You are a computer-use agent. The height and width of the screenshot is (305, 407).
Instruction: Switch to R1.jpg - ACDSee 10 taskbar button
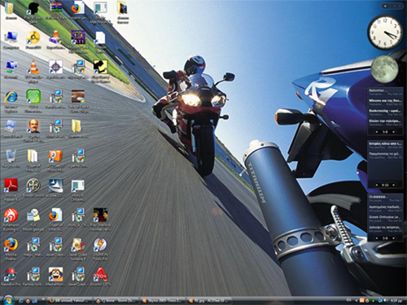[209, 301]
